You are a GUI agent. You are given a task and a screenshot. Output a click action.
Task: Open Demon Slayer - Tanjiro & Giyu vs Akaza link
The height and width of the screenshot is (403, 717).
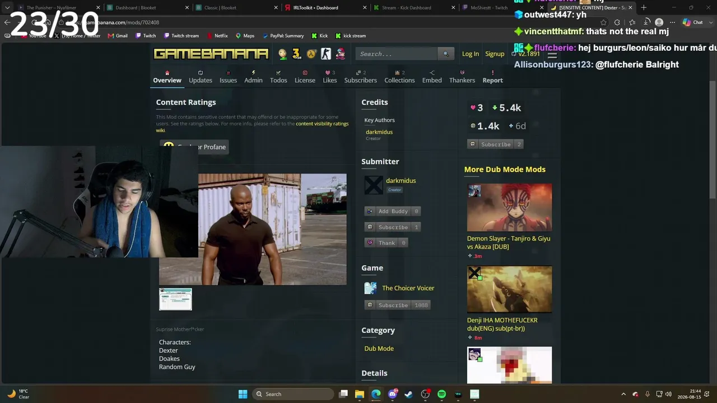click(x=509, y=242)
